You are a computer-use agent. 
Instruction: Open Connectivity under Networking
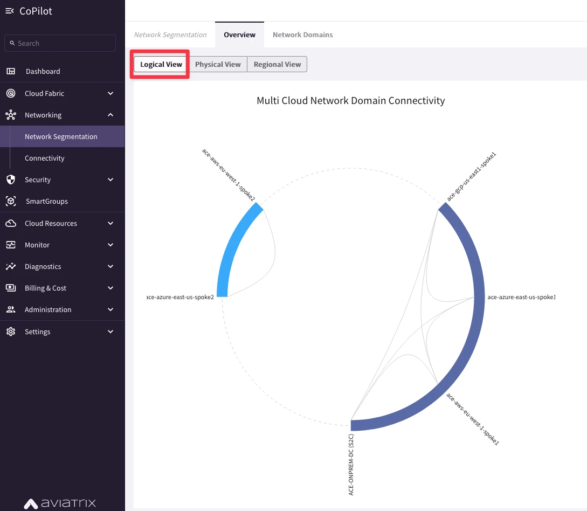[x=62, y=158]
